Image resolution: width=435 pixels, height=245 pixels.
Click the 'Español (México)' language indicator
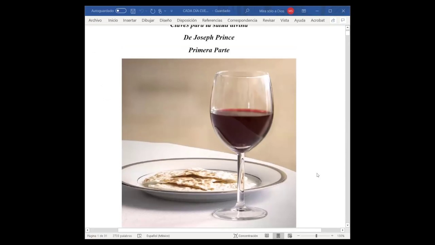(x=158, y=236)
